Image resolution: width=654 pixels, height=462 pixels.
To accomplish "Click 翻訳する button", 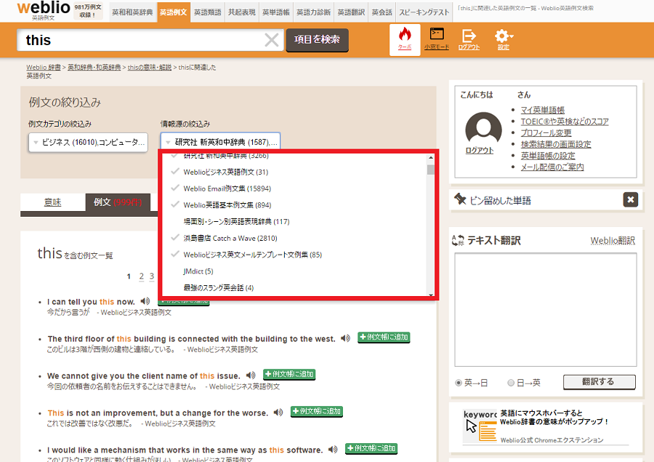I will pos(599,381).
